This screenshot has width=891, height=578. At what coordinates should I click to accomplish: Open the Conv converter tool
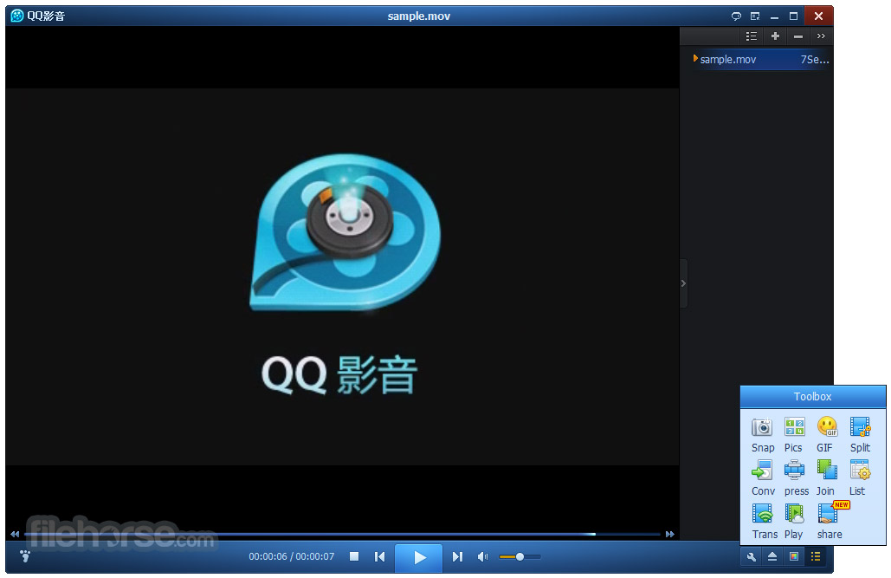pos(763,478)
